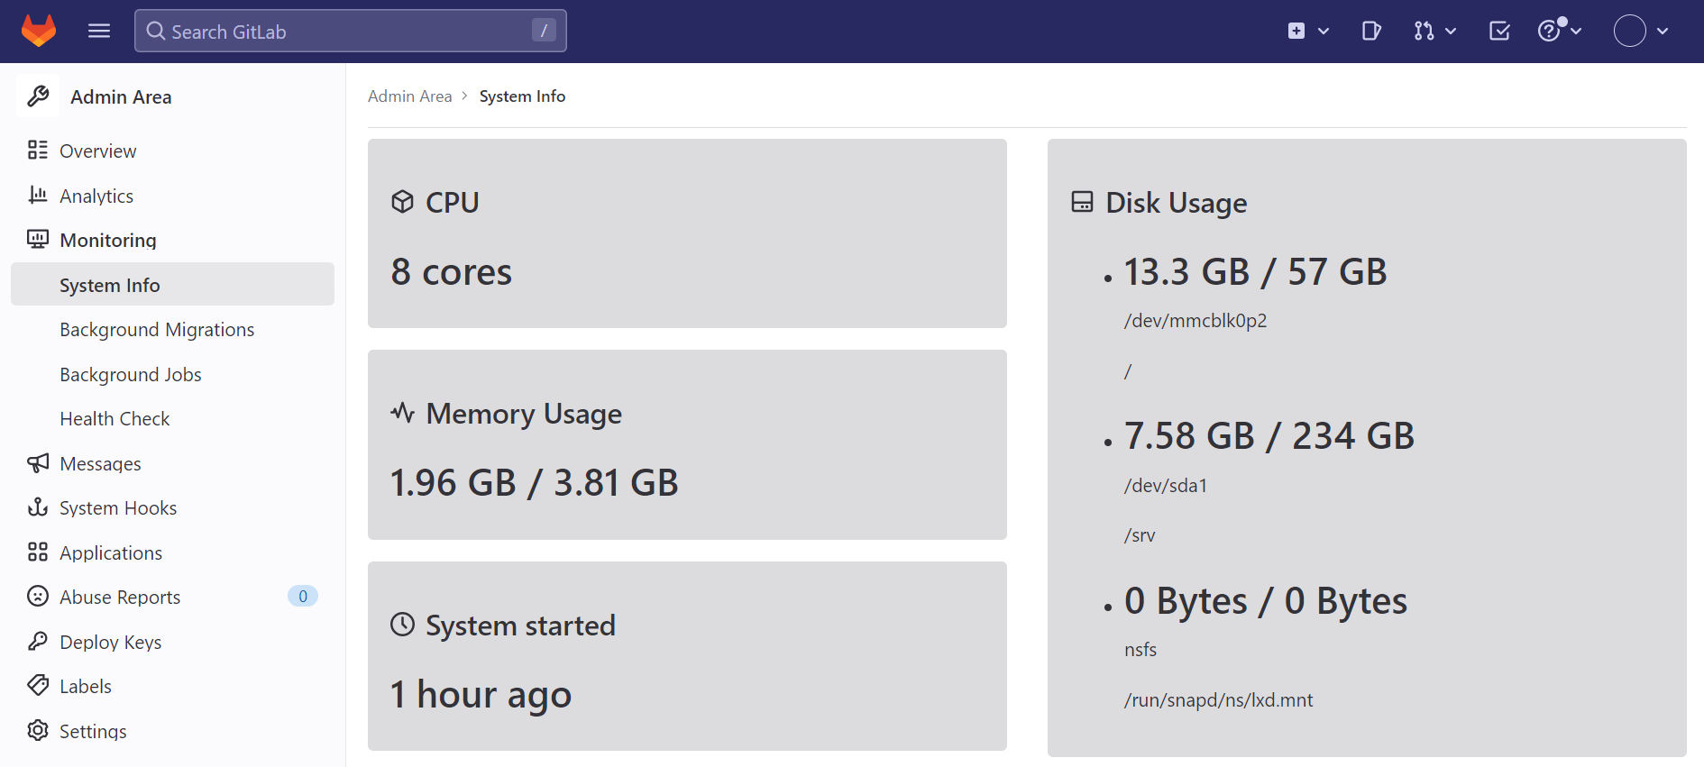Click the /run/snapd/ns/lxd.mnt path
1704x767 pixels.
tap(1218, 700)
